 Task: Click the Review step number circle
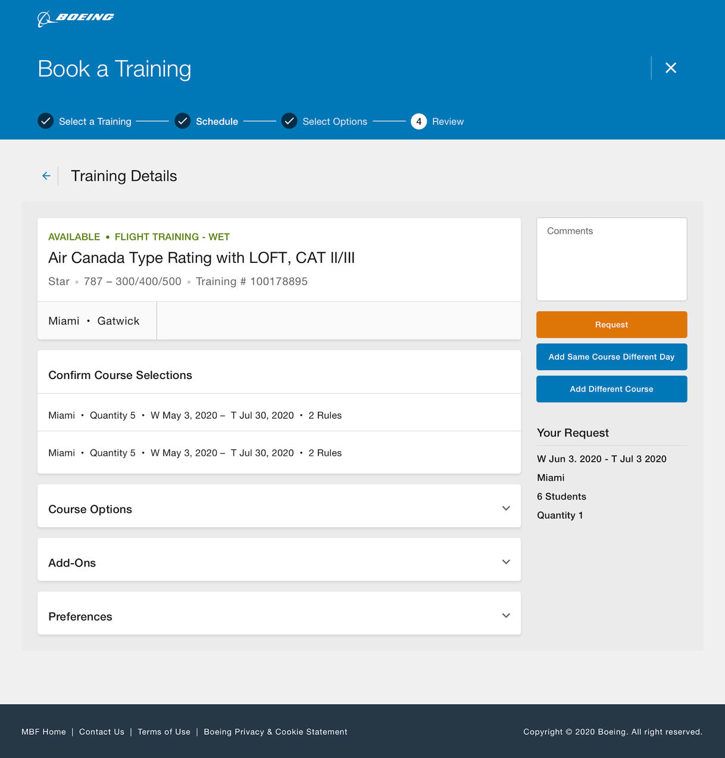[418, 121]
